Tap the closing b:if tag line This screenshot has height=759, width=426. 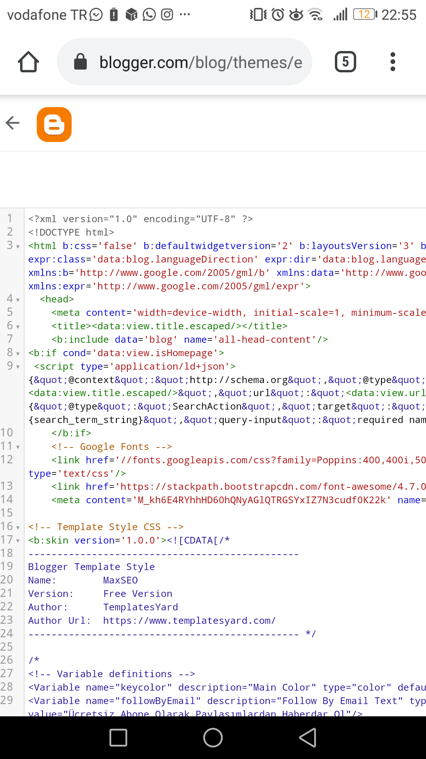[71, 433]
